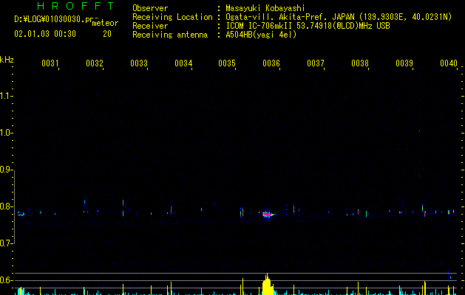Screen dimensions: 465x295
Task: Click time marker 0039
Action: [x=404, y=63]
